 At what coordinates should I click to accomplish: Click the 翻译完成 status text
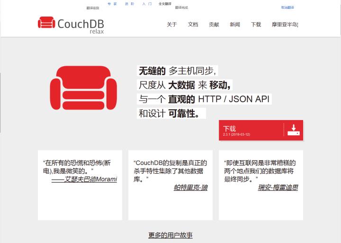coord(181,8)
